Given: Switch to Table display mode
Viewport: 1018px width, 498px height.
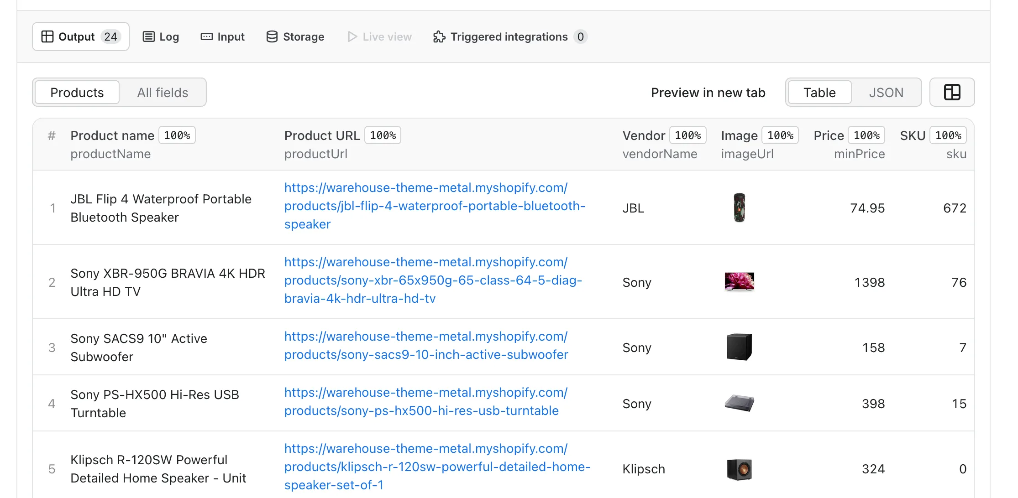Looking at the screenshot, I should click(x=819, y=92).
